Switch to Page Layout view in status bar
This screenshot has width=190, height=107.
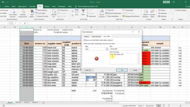coord(164,106)
